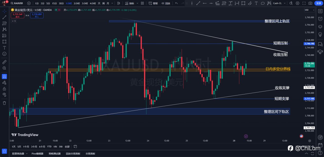
Task: Click the 2,746.190 blue price label
Action: [309, 44]
